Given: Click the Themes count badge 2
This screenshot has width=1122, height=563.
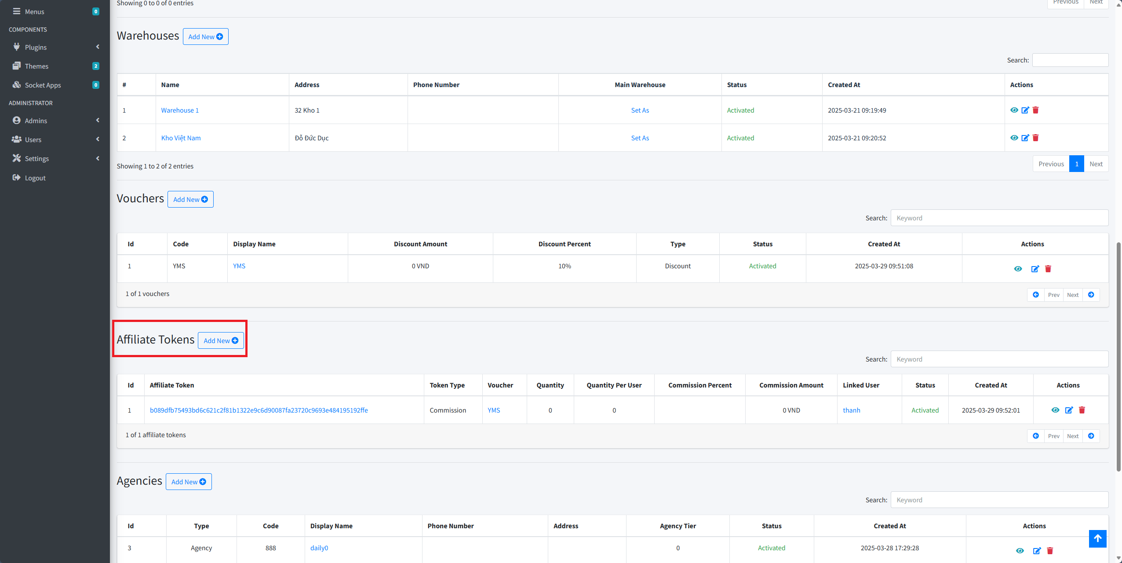Looking at the screenshot, I should point(95,66).
